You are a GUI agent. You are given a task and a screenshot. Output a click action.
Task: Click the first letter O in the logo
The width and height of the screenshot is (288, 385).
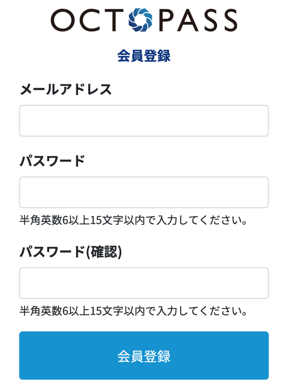[x=64, y=20]
